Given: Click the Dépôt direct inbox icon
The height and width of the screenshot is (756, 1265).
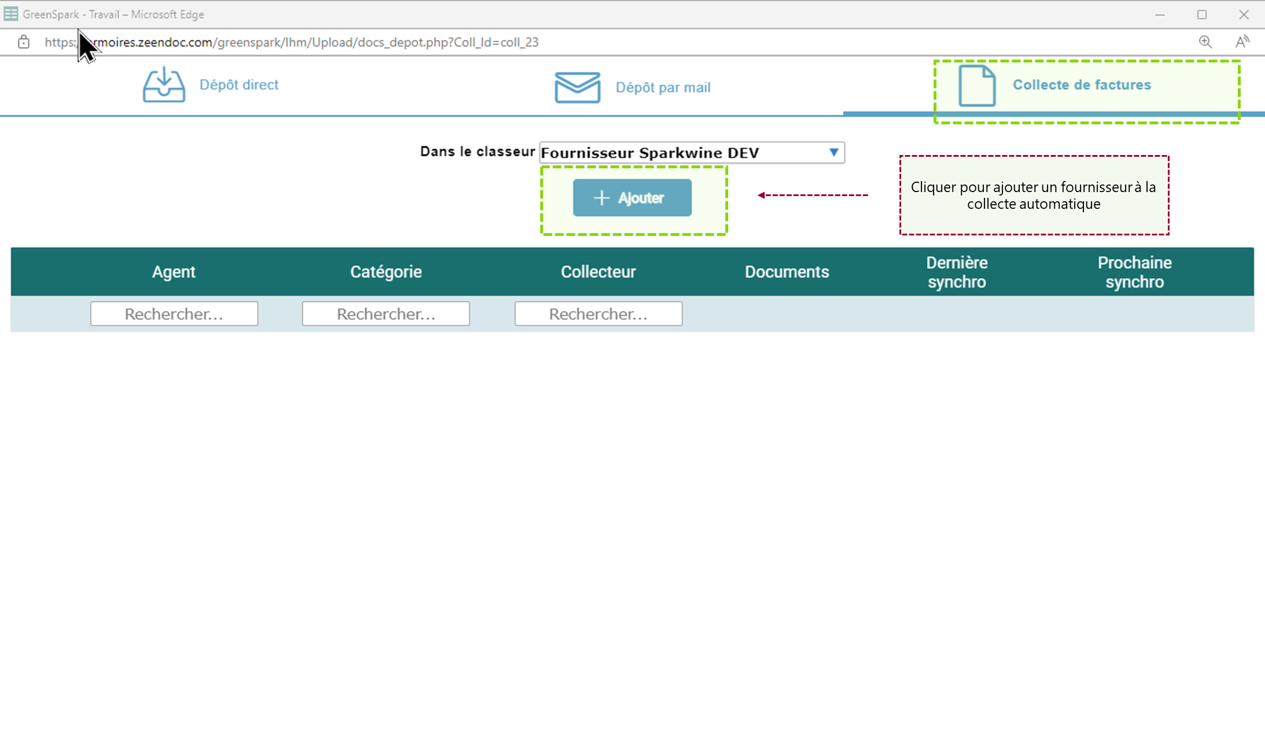Looking at the screenshot, I should [164, 85].
